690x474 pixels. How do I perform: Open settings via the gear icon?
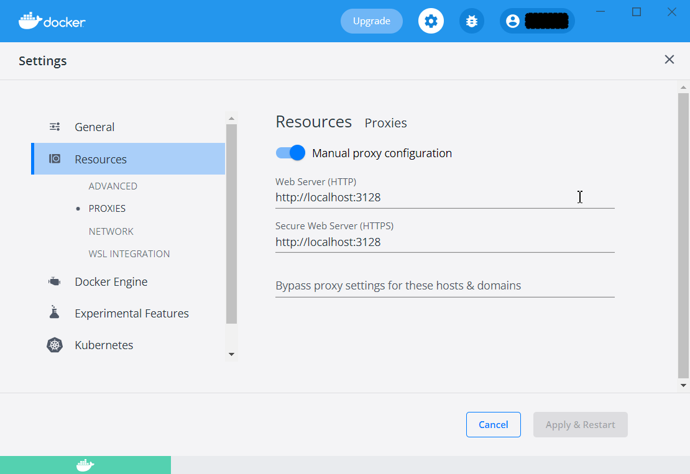pos(431,21)
